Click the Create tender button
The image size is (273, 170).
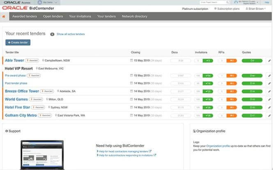pos(18,42)
